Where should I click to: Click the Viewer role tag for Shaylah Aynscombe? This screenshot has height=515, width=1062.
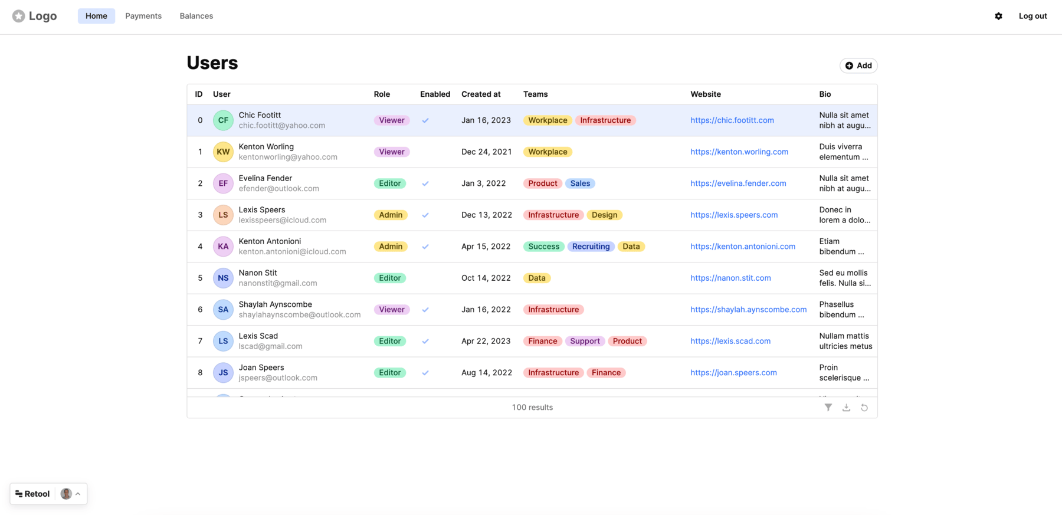pos(391,310)
